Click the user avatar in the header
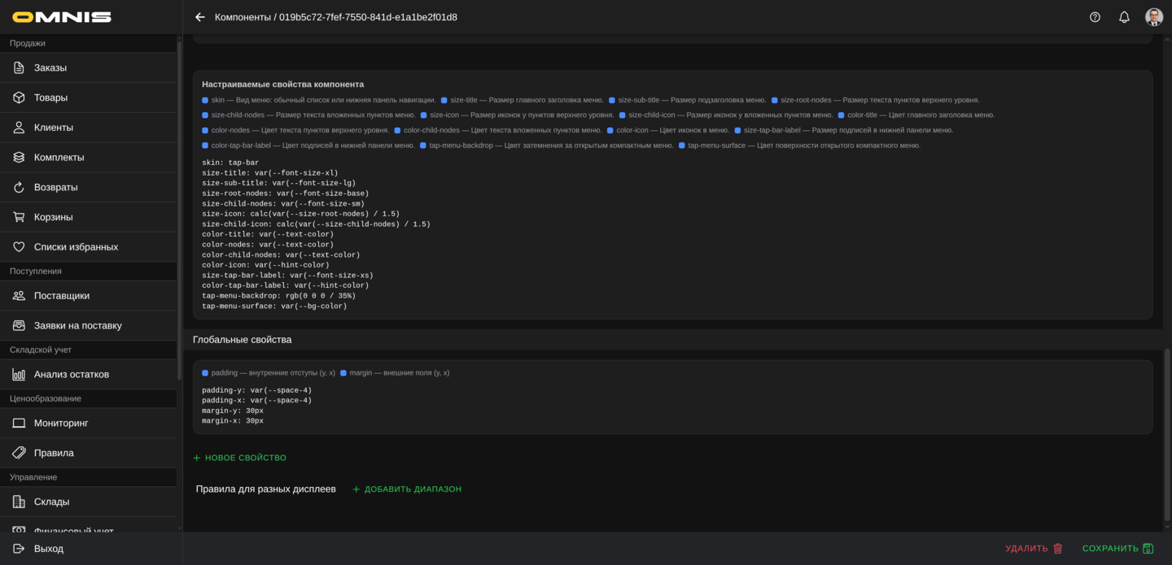The image size is (1172, 565). (x=1153, y=17)
